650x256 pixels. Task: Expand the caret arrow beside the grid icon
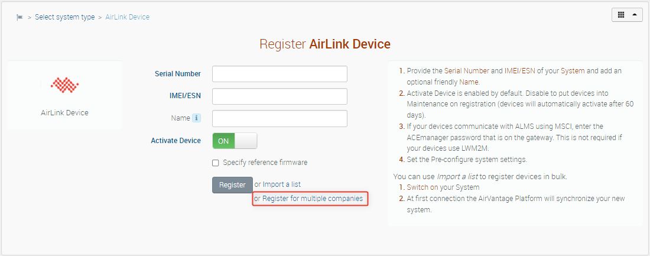click(635, 15)
